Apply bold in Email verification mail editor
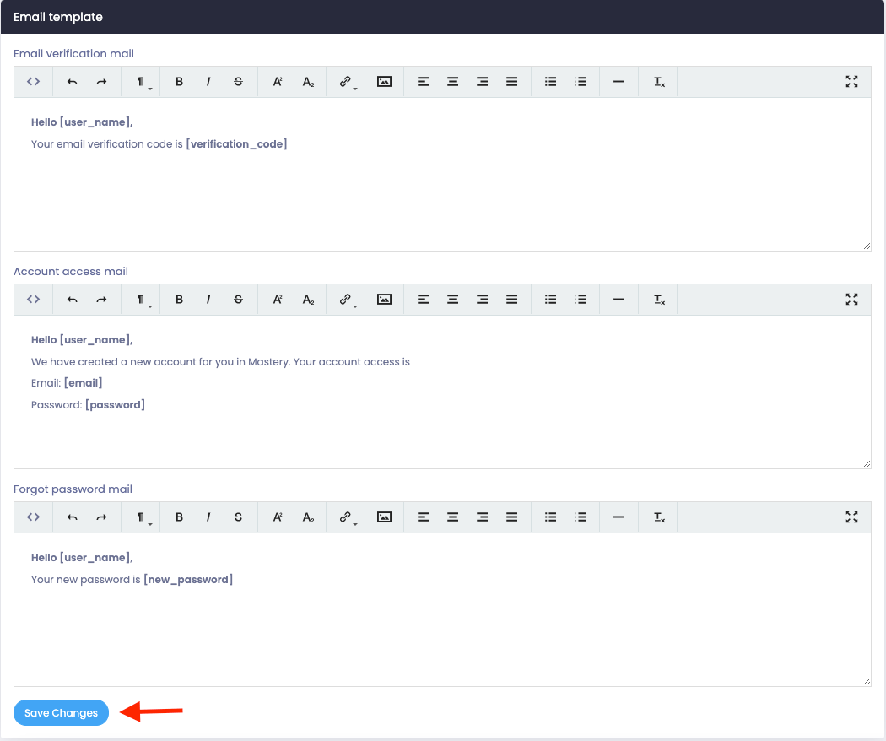 pos(179,82)
